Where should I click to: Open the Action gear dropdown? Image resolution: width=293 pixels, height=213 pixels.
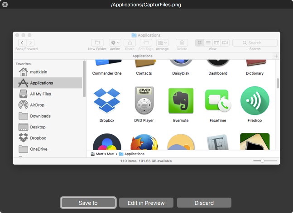(x=115, y=43)
